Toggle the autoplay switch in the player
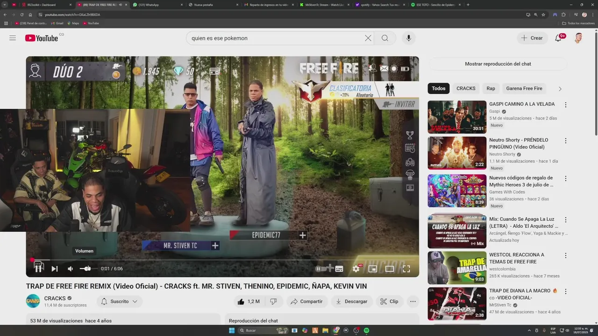Viewport: 598px width, 336px height. pyautogui.click(x=321, y=269)
